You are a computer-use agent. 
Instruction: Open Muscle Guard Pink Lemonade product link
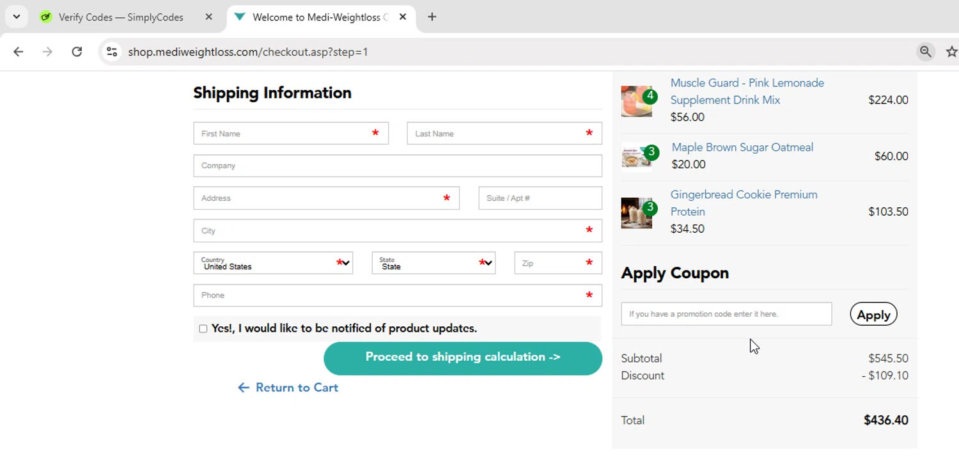pos(747,91)
